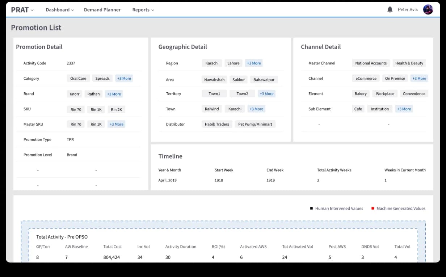Image resolution: width=446 pixels, height=277 pixels.
Task: Click the Tot Activated Vol header
Action: [298, 247]
